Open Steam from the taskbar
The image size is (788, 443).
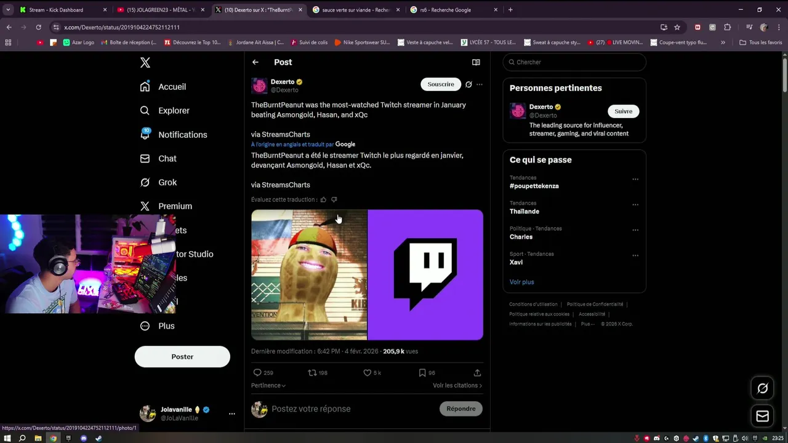point(98,438)
